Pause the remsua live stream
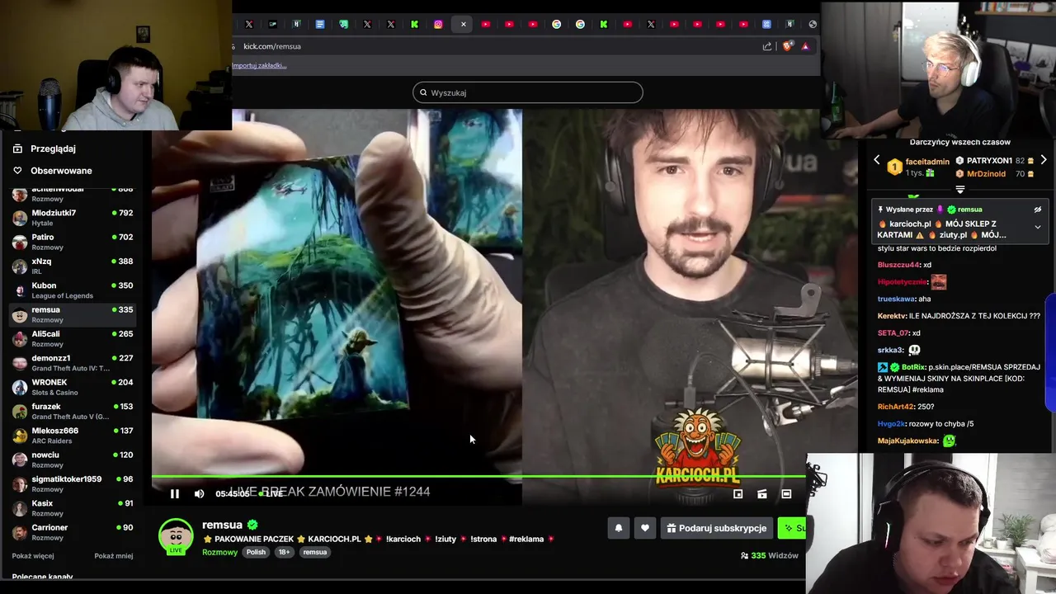Viewport: 1056px width, 594px height. 175,494
